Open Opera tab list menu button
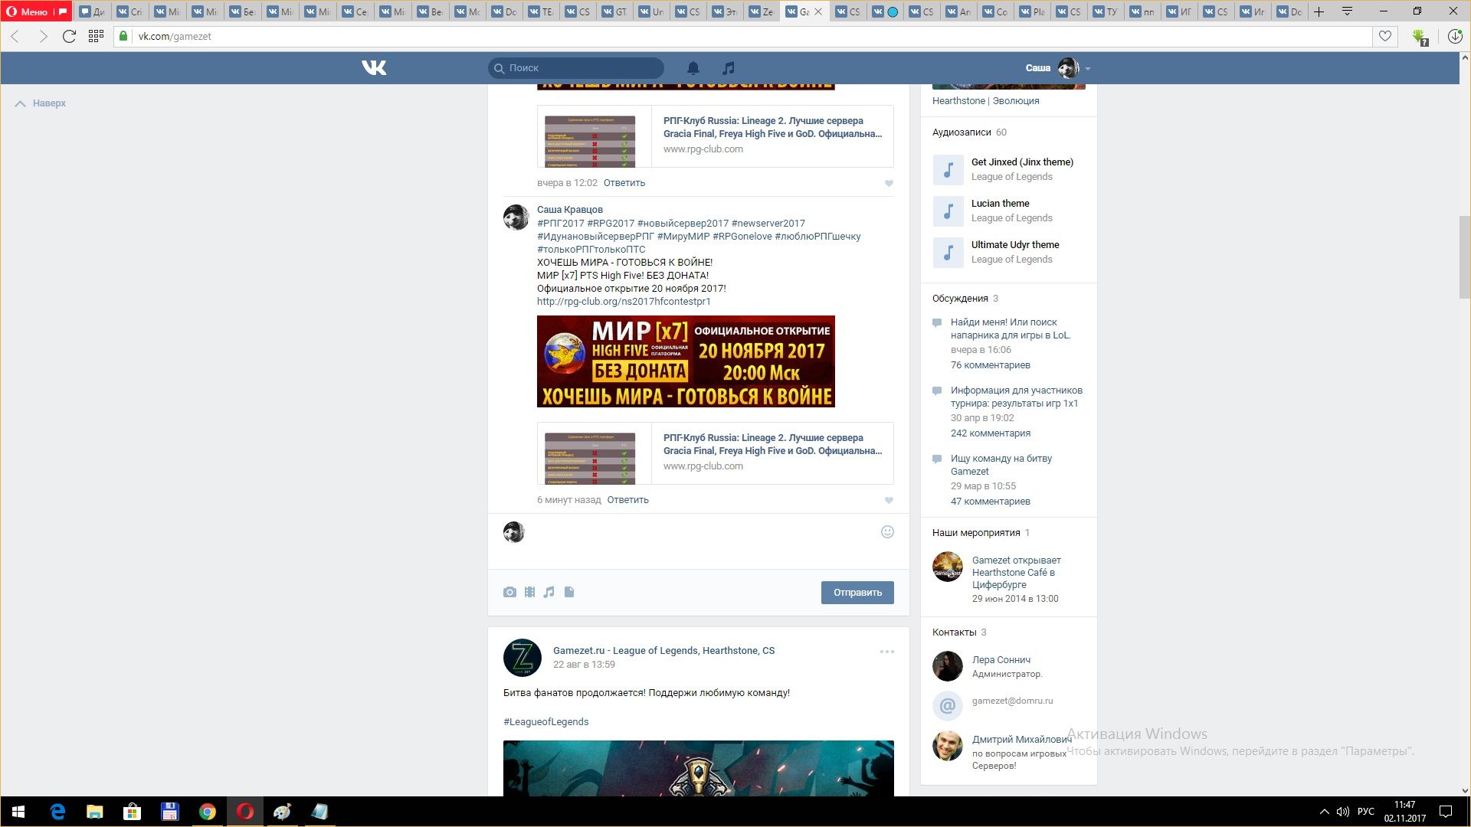The height and width of the screenshot is (827, 1471). (1347, 11)
